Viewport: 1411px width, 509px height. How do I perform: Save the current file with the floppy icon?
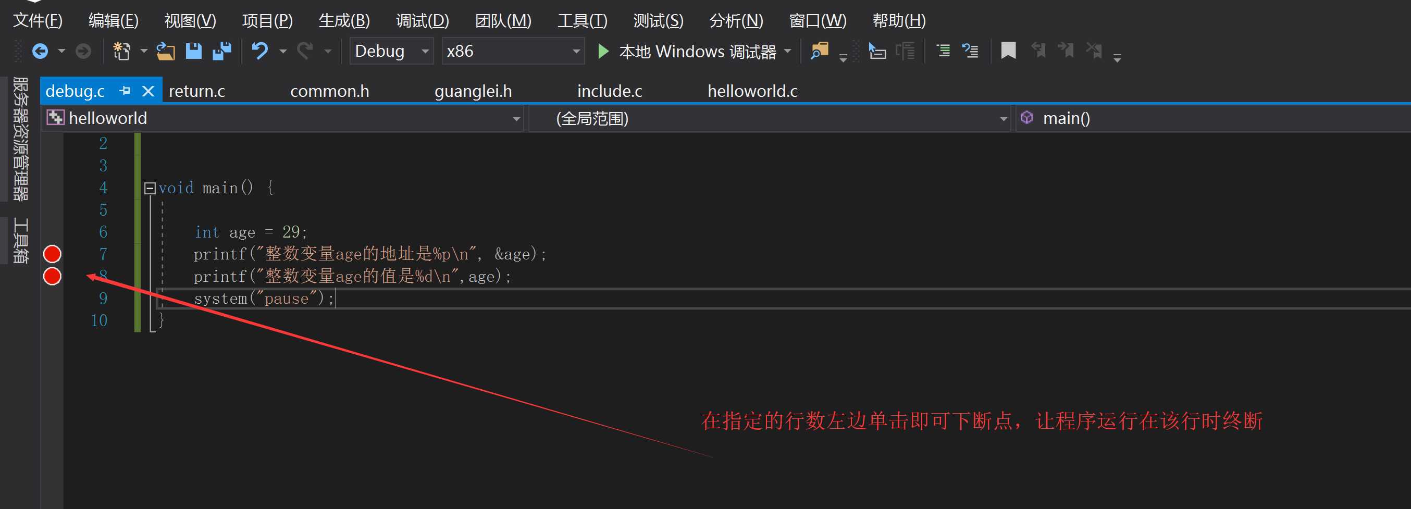(194, 52)
